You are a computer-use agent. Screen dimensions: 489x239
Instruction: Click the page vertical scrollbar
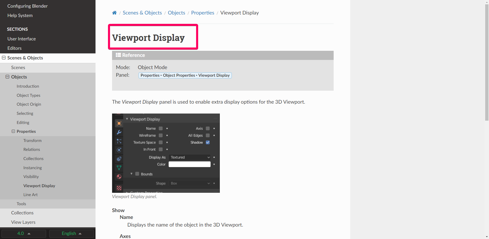487,62
